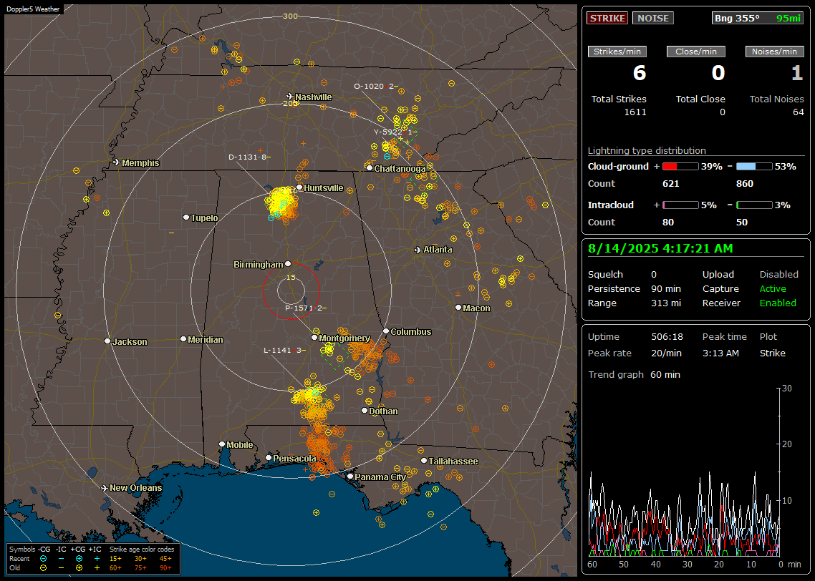The width and height of the screenshot is (815, 581).
Task: Select the Jackson city marker dot
Action: pyautogui.click(x=107, y=341)
